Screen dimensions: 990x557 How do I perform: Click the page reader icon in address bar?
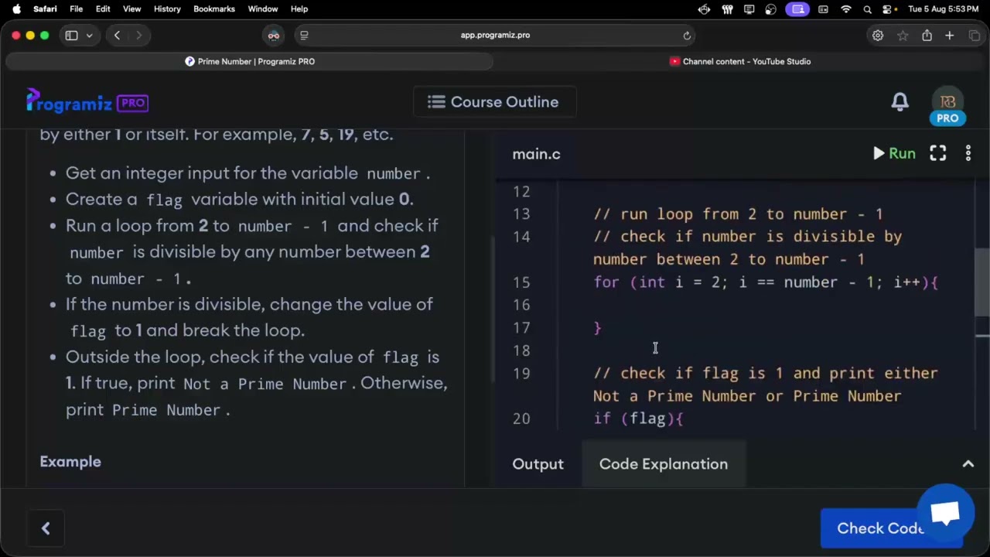(x=304, y=36)
